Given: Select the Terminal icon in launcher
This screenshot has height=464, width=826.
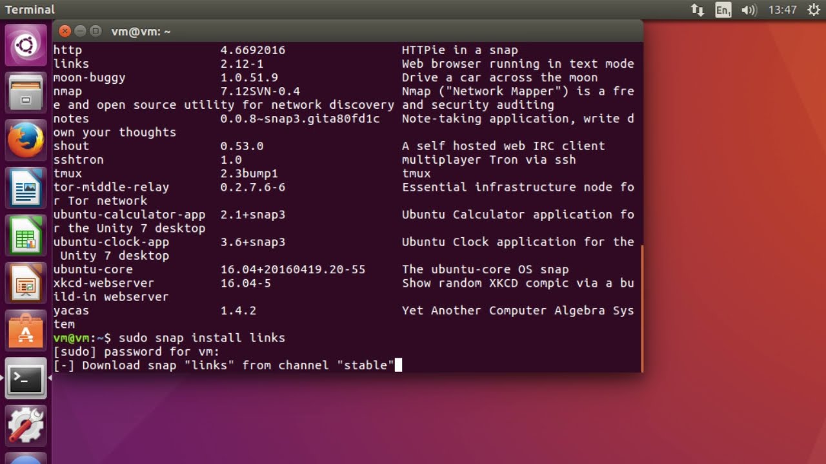Looking at the screenshot, I should point(25,379).
